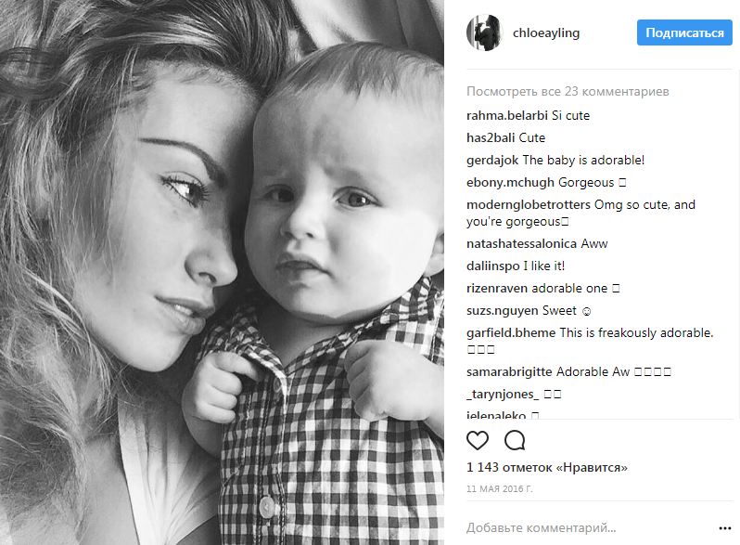The width and height of the screenshot is (740, 545).
Task: Like the post with heart icon
Action: (x=478, y=440)
